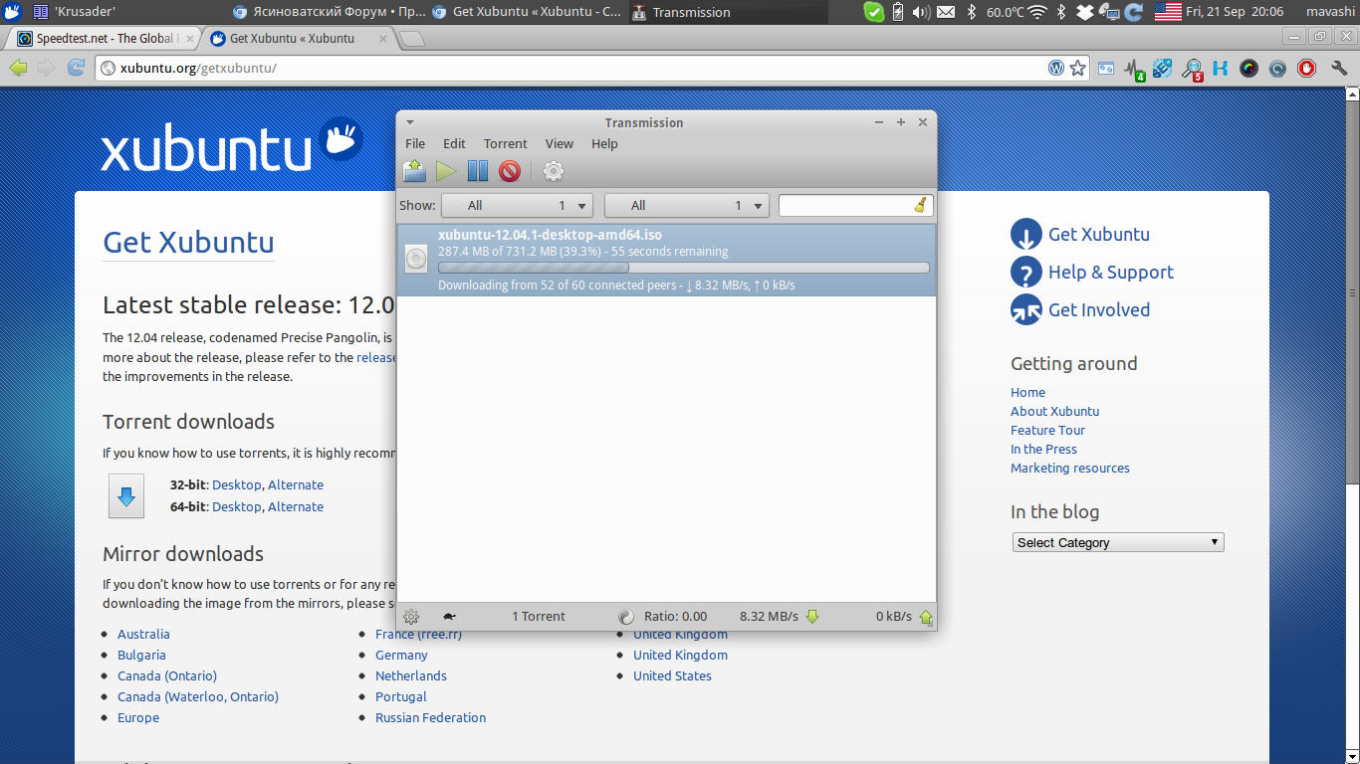Expand the first Show filter dropdown

(516, 206)
